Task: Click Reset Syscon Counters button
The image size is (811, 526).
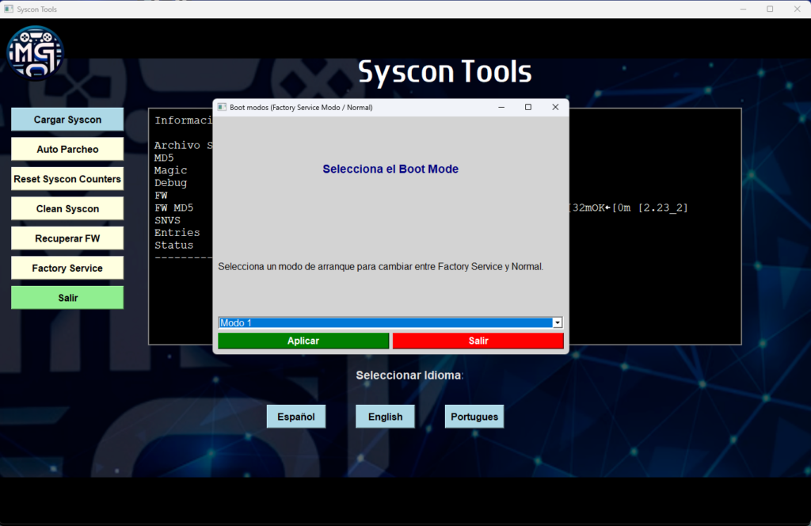Action: 67,179
